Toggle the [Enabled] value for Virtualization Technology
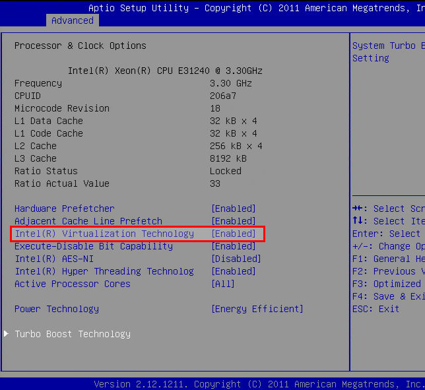The height and width of the screenshot is (390, 425). [x=234, y=234]
